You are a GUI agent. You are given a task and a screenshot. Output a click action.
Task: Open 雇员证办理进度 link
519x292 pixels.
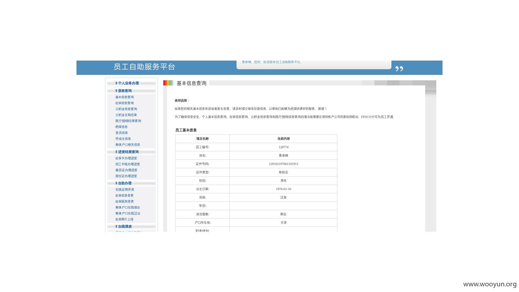coord(126,170)
